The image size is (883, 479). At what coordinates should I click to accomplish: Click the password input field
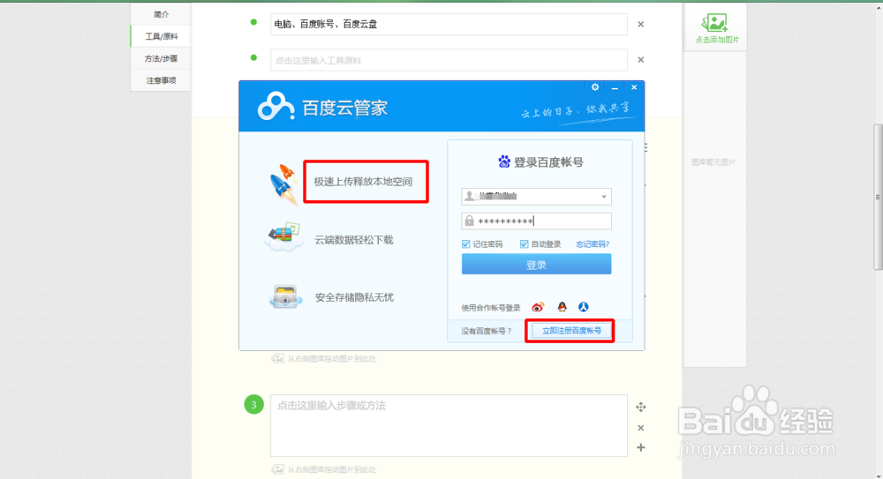[536, 221]
